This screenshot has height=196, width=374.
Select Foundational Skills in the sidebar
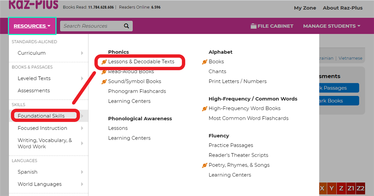tap(41, 116)
